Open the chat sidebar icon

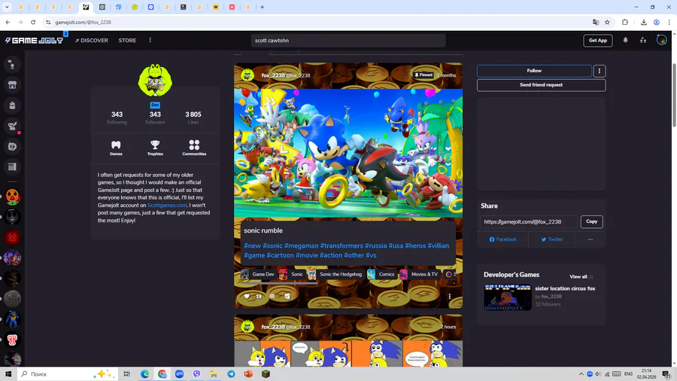click(x=12, y=64)
